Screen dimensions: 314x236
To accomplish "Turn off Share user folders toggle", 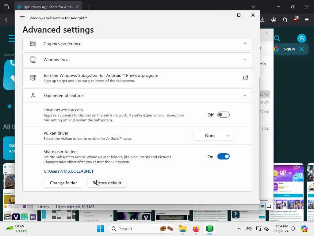I will click(x=223, y=156).
